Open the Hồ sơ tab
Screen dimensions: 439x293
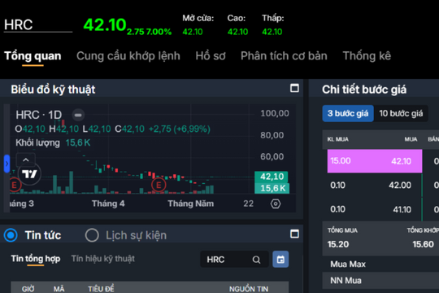211,56
